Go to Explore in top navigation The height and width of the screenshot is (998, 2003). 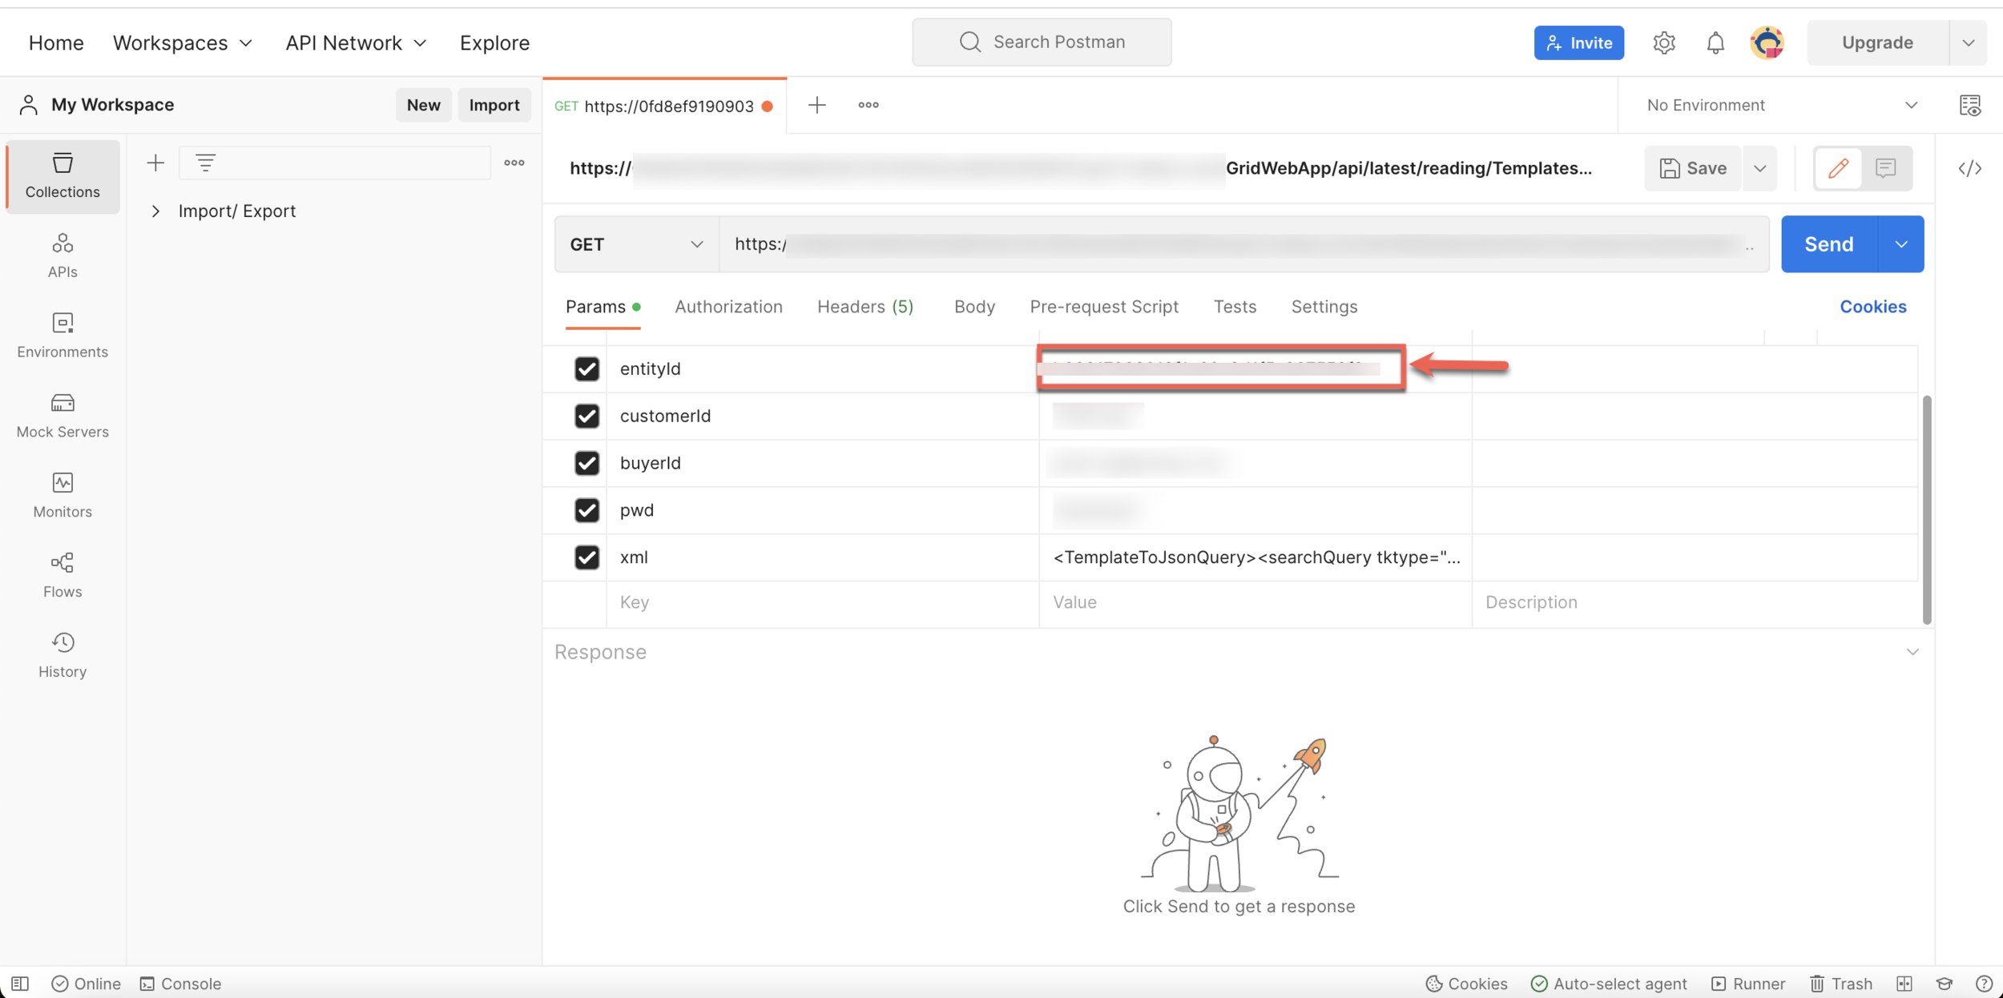point(494,42)
